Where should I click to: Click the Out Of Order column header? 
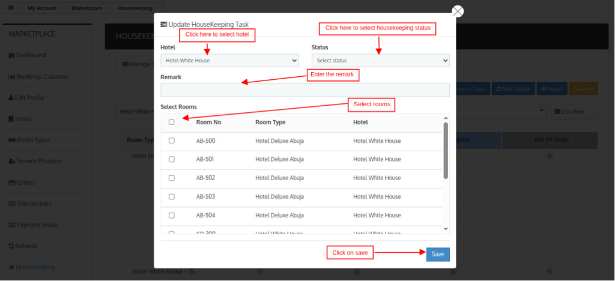pos(551,139)
